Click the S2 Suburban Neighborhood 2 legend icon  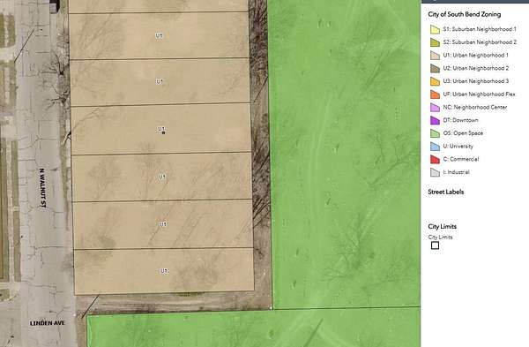[435, 42]
